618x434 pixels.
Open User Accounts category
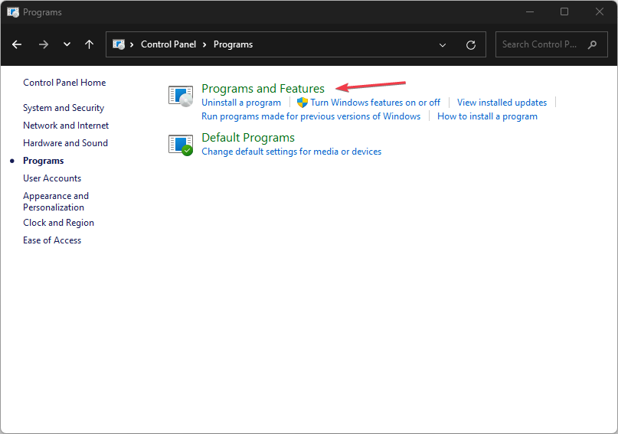tap(52, 178)
